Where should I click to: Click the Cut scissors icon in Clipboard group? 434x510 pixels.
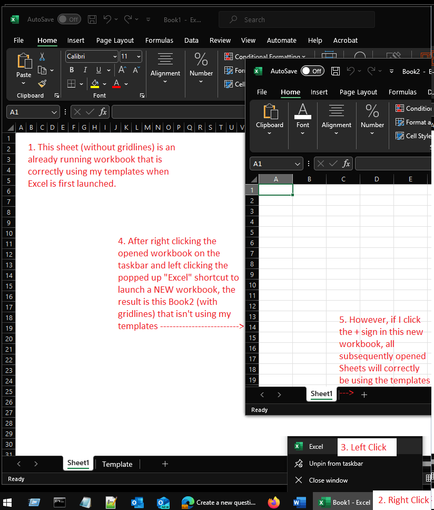coord(42,56)
